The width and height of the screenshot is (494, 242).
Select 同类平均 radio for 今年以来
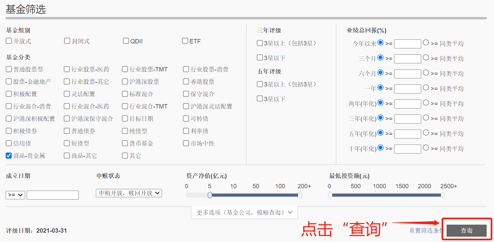(x=426, y=43)
